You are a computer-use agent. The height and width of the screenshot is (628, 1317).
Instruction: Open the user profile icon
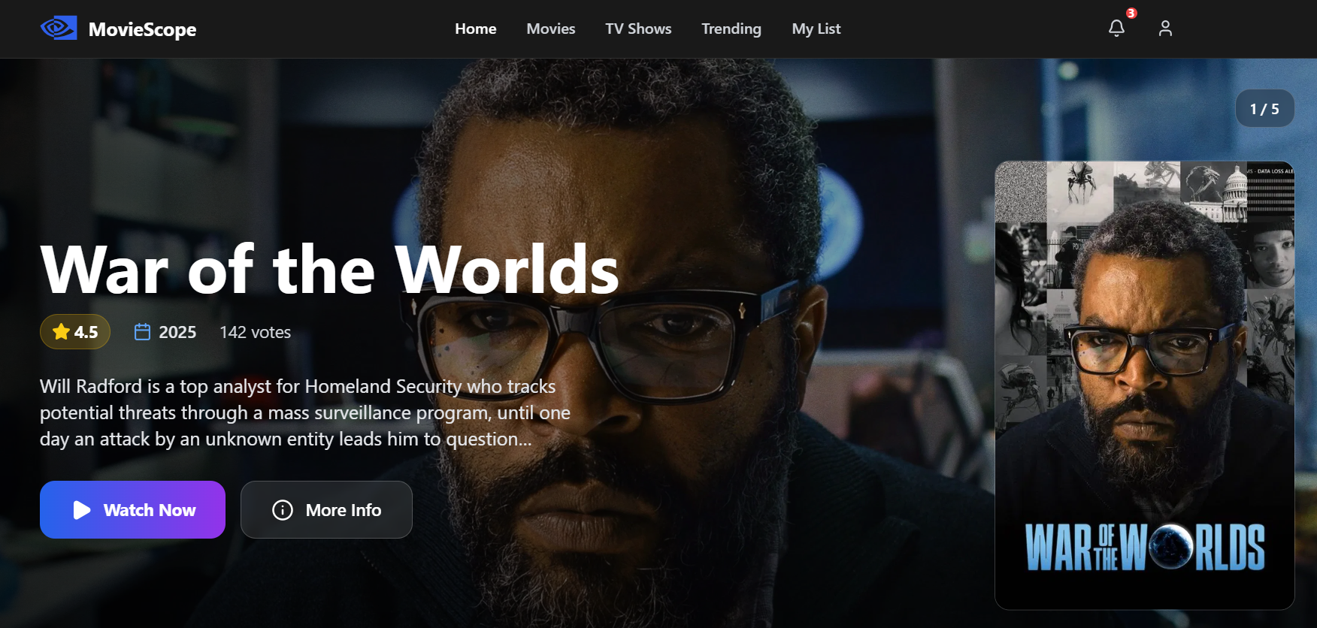1165,29
